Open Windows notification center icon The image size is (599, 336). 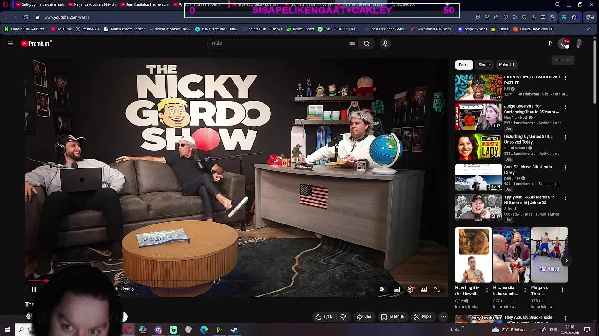pyautogui.click(x=587, y=330)
